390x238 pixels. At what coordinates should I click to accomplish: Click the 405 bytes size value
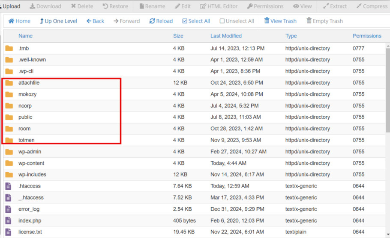tap(184, 220)
